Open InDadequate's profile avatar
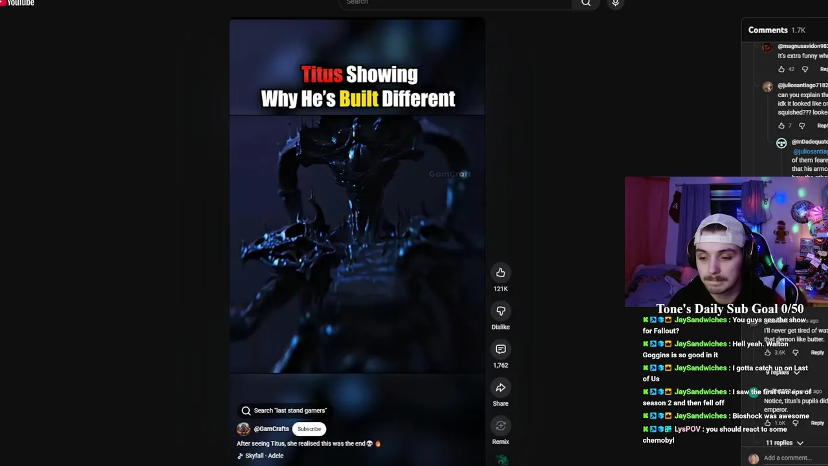828x466 pixels. click(x=781, y=143)
